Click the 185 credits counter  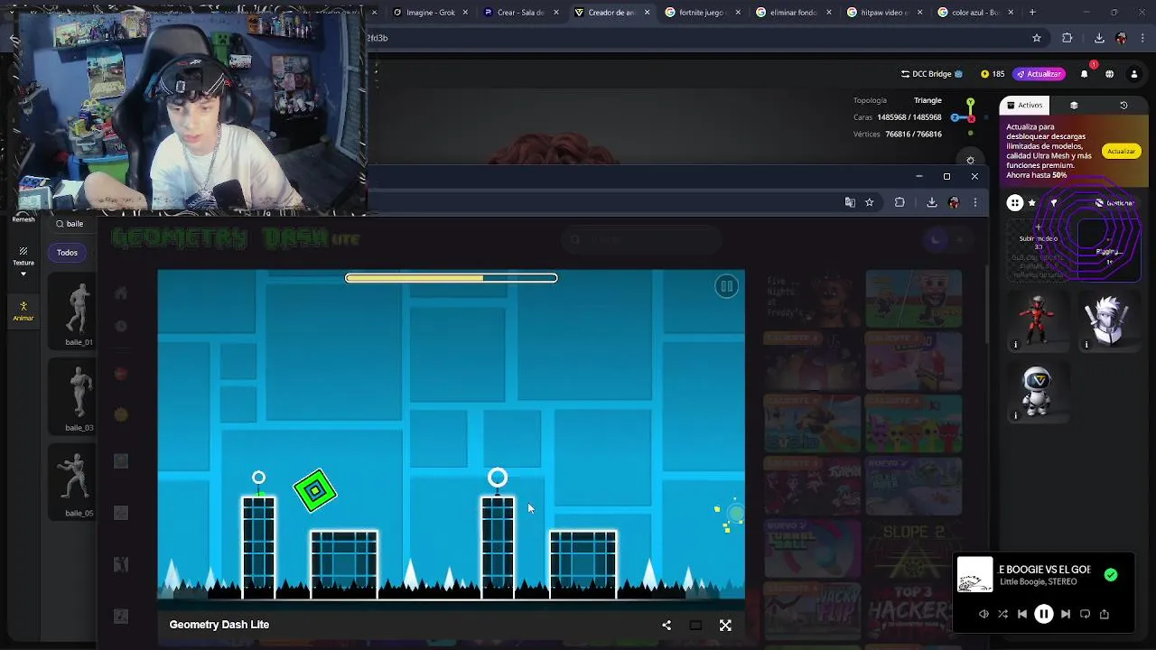click(x=992, y=74)
